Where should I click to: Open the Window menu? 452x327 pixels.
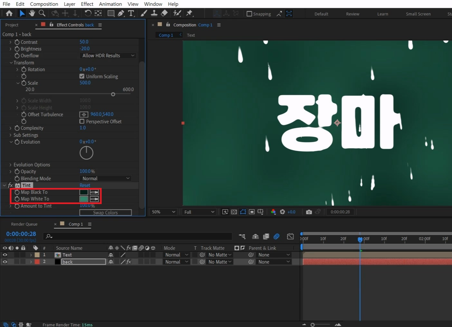pos(153,4)
